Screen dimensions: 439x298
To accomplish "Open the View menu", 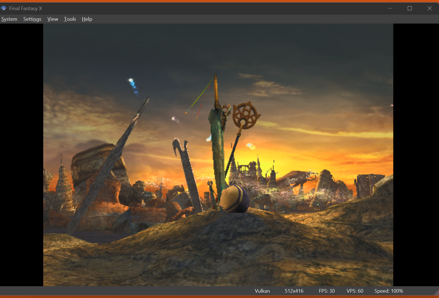I will pyautogui.click(x=52, y=19).
